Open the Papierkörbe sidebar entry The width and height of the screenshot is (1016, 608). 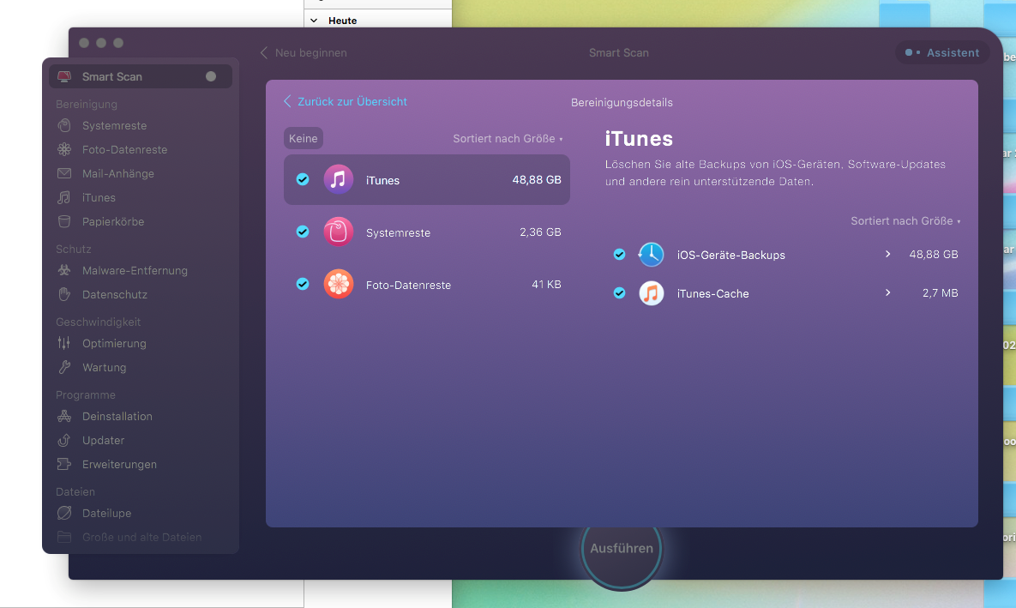click(140, 222)
